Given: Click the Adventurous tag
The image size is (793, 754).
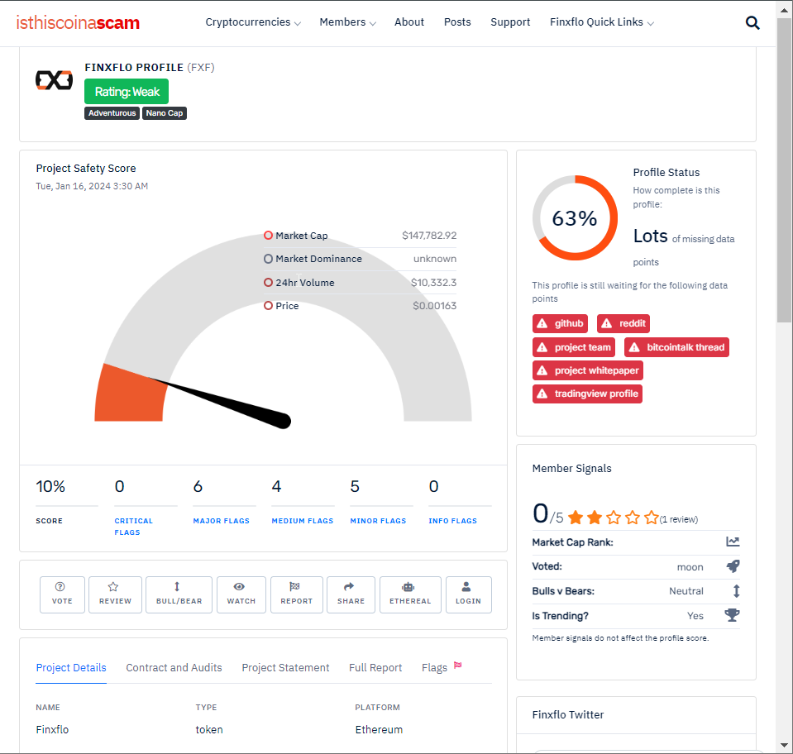Looking at the screenshot, I should [112, 113].
